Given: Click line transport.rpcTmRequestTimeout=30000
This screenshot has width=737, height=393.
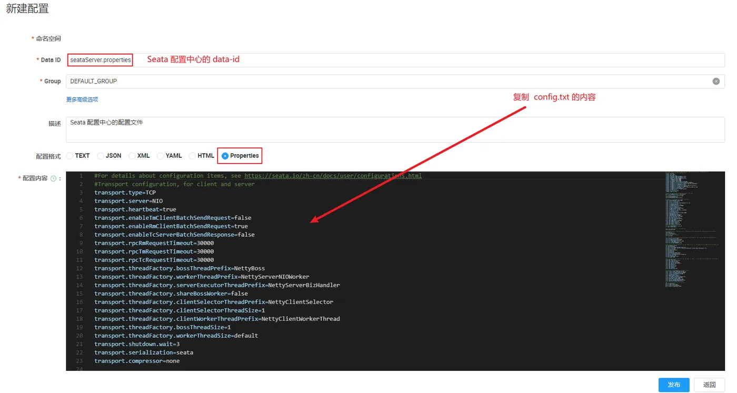Looking at the screenshot, I should point(154,251).
